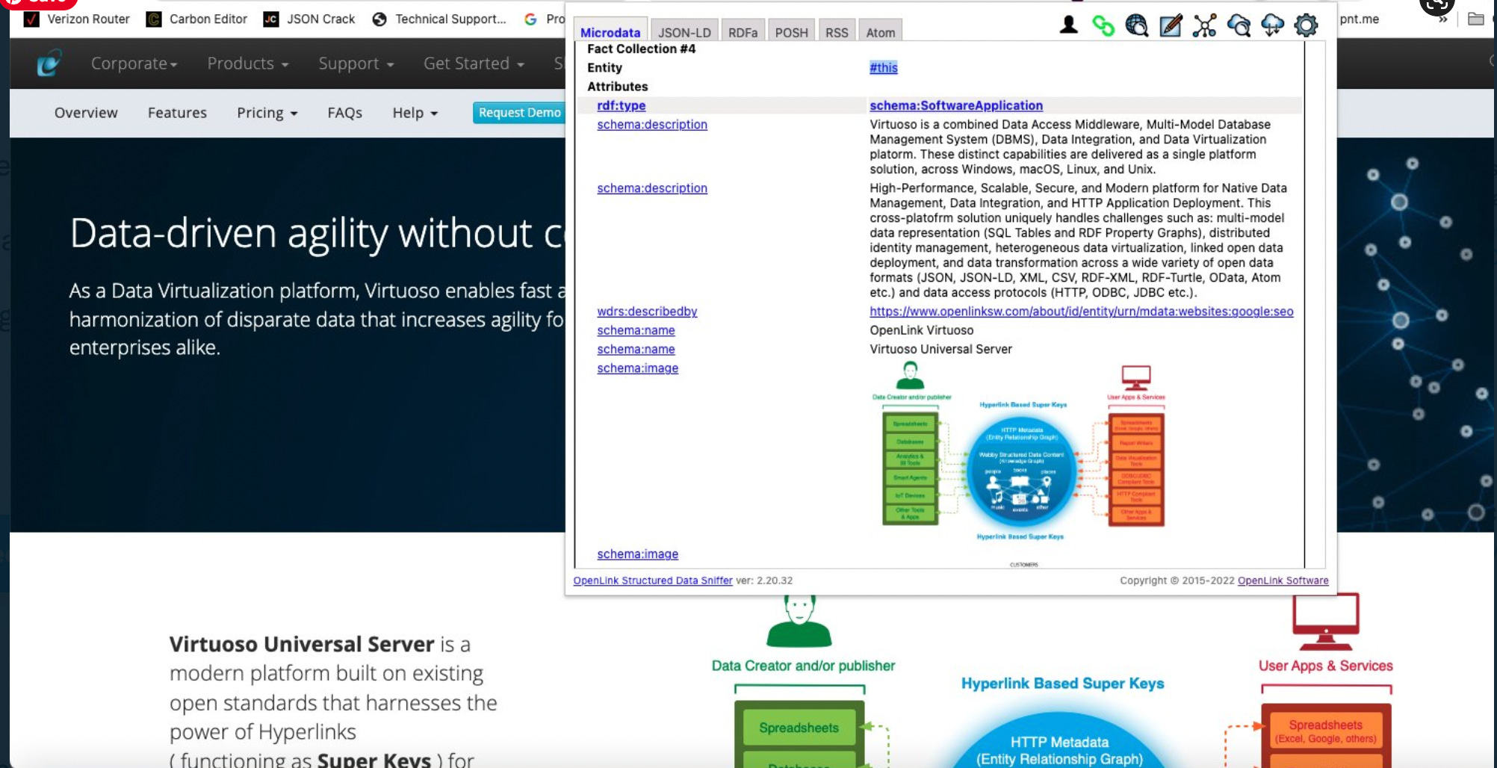Click the 'User Apps & Services' diagram label

click(1325, 666)
